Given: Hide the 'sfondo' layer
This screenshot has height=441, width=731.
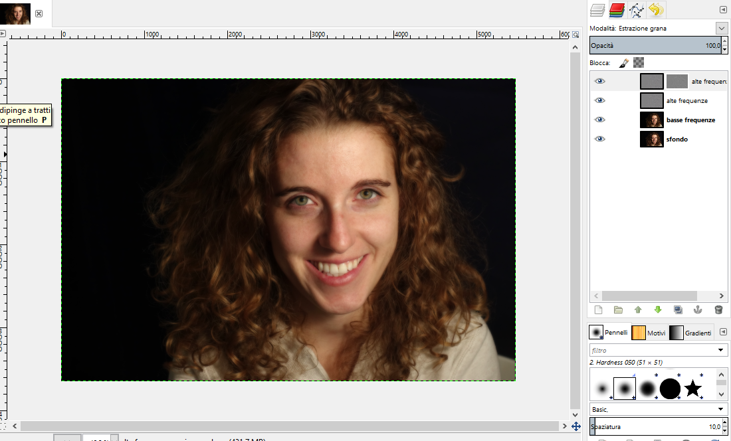Looking at the screenshot, I should click(600, 139).
